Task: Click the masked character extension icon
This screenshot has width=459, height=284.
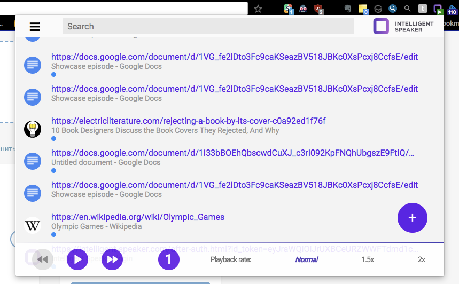Action: 303,9
